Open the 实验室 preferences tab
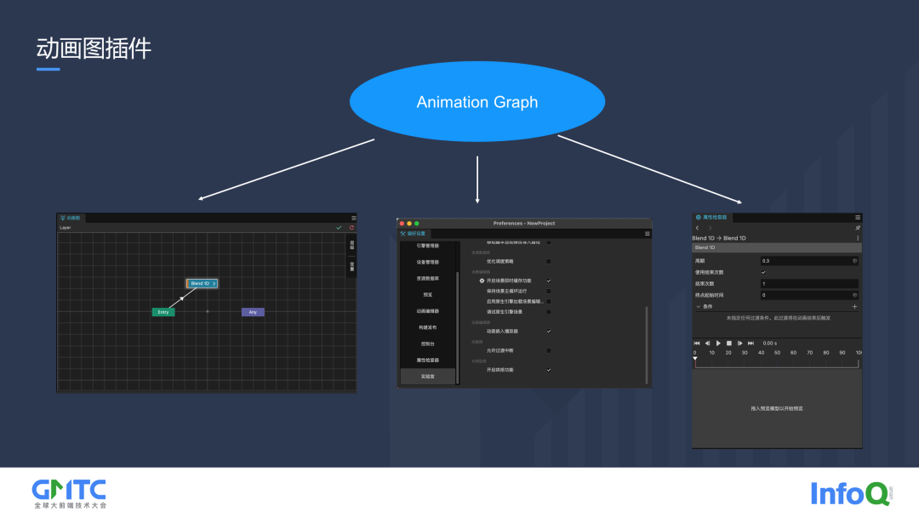This screenshot has width=919, height=517. tap(427, 376)
